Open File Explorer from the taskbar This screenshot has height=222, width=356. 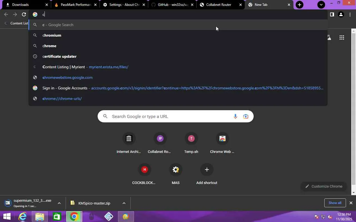pos(40,217)
